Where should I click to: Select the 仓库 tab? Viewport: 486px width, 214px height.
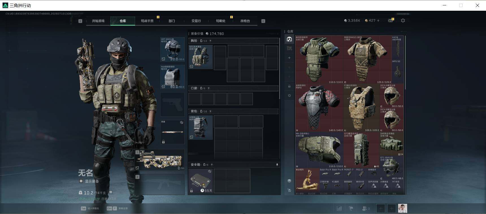pyautogui.click(x=123, y=21)
